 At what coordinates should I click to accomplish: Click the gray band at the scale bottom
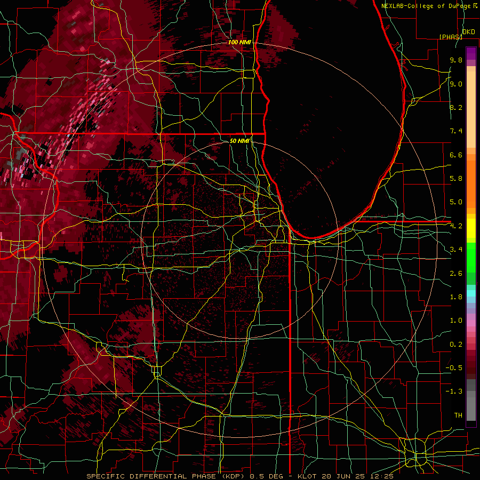coord(471,406)
